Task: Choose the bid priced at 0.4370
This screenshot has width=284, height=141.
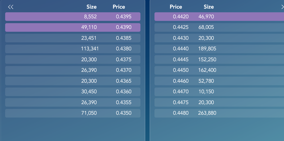Action: 73,70
